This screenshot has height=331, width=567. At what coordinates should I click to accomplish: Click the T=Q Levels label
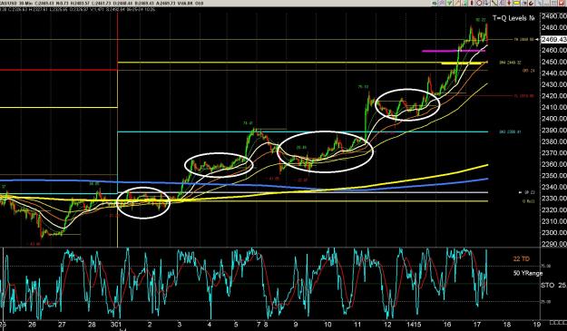tap(513, 18)
